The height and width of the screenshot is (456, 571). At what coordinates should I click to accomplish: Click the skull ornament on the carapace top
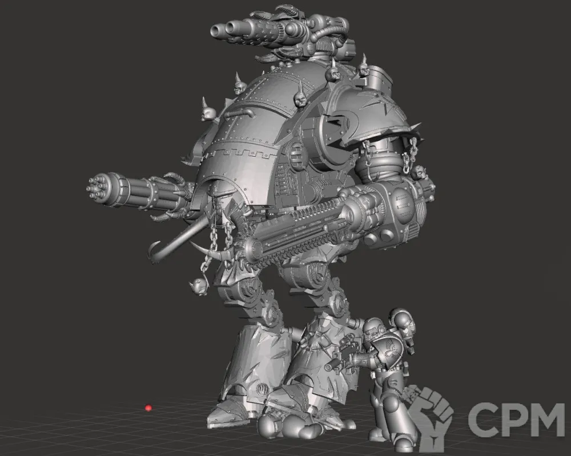point(299,100)
